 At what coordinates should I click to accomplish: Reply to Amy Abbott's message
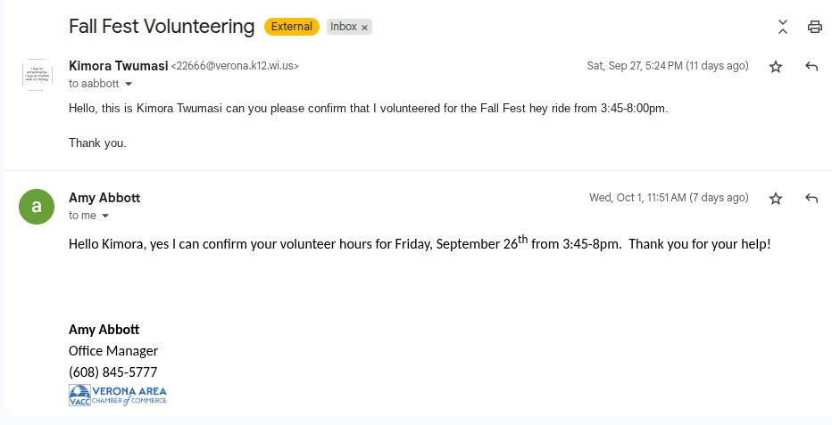click(x=811, y=199)
